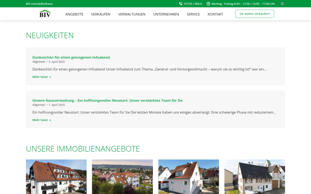Screen dimensions: 311x194
Task: Call the phone number 07376 / 960-0
Action: (193, 4)
